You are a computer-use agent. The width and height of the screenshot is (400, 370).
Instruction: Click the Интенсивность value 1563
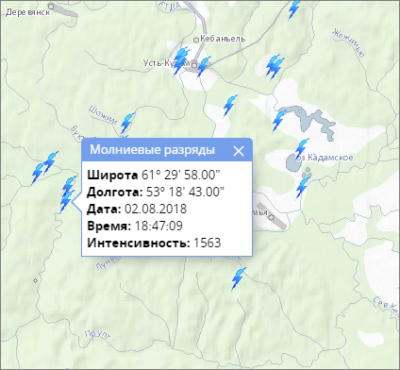point(208,243)
